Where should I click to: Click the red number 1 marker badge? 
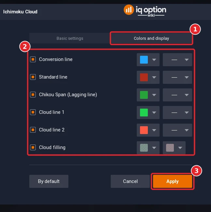[x=195, y=29]
